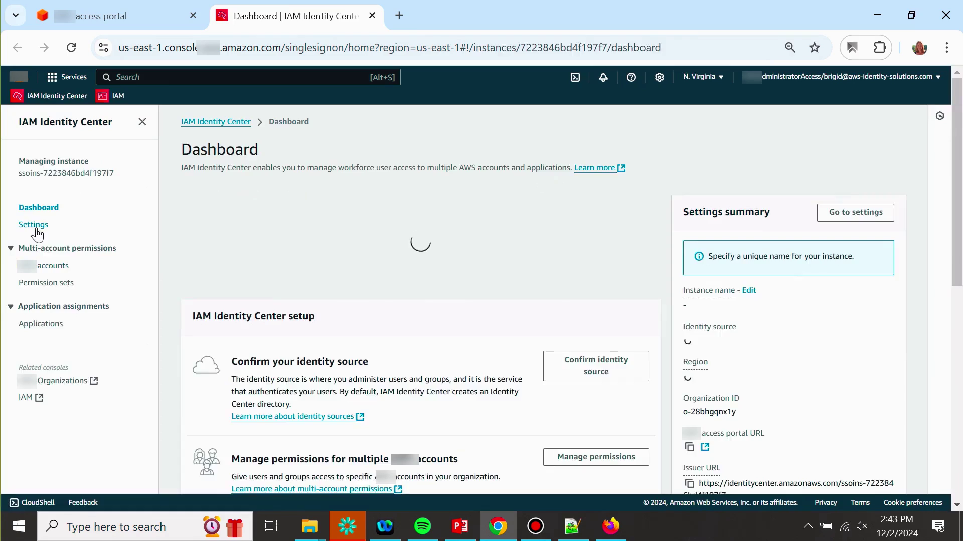Screen dimensions: 963x541
Task: Click the AWS console Search field
Action: 248,77
